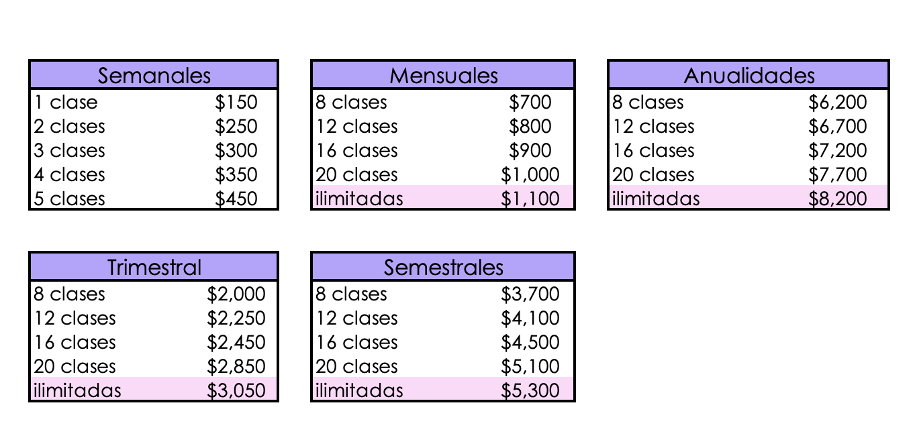Select the $3,700 Semestrales price cell
The height and width of the screenshot is (444, 917).
click(530, 294)
